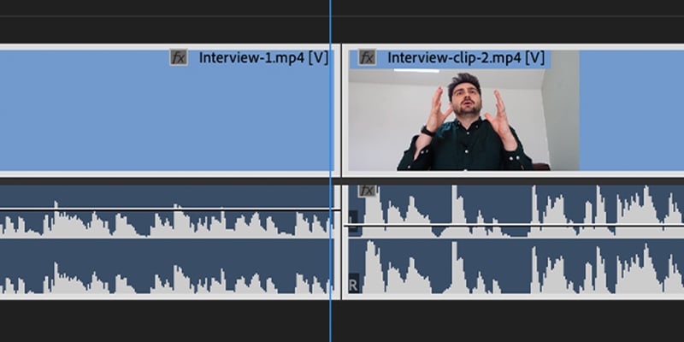Click the blue playhead line
The image size is (684, 342).
pos(330,171)
